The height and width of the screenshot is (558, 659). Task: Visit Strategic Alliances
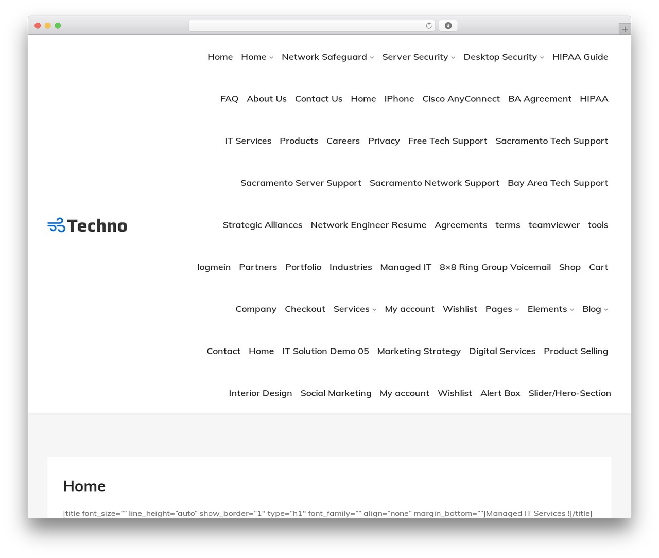pyautogui.click(x=263, y=225)
